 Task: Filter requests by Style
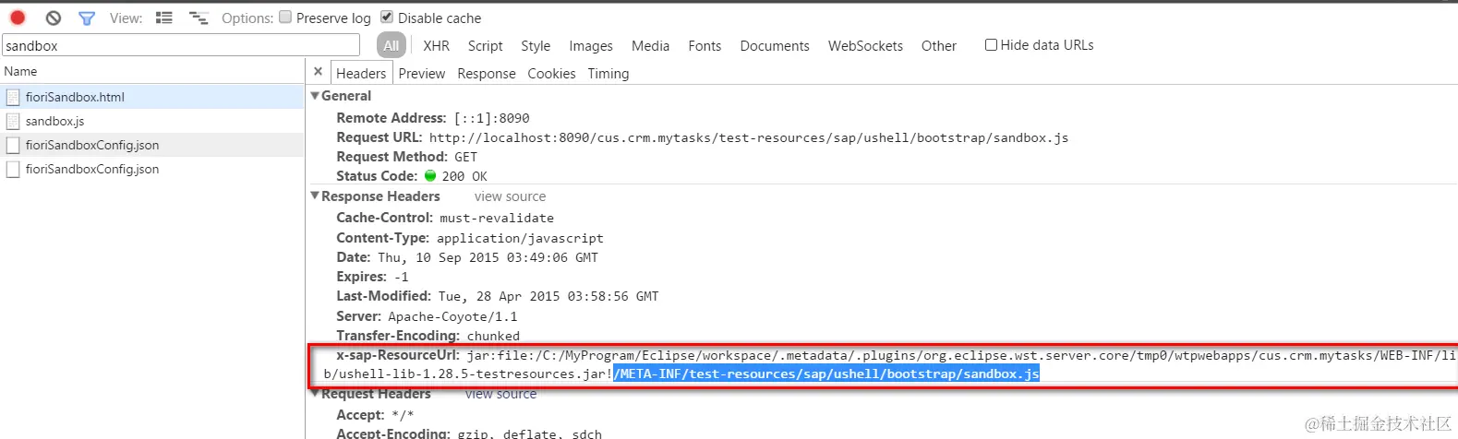point(536,45)
